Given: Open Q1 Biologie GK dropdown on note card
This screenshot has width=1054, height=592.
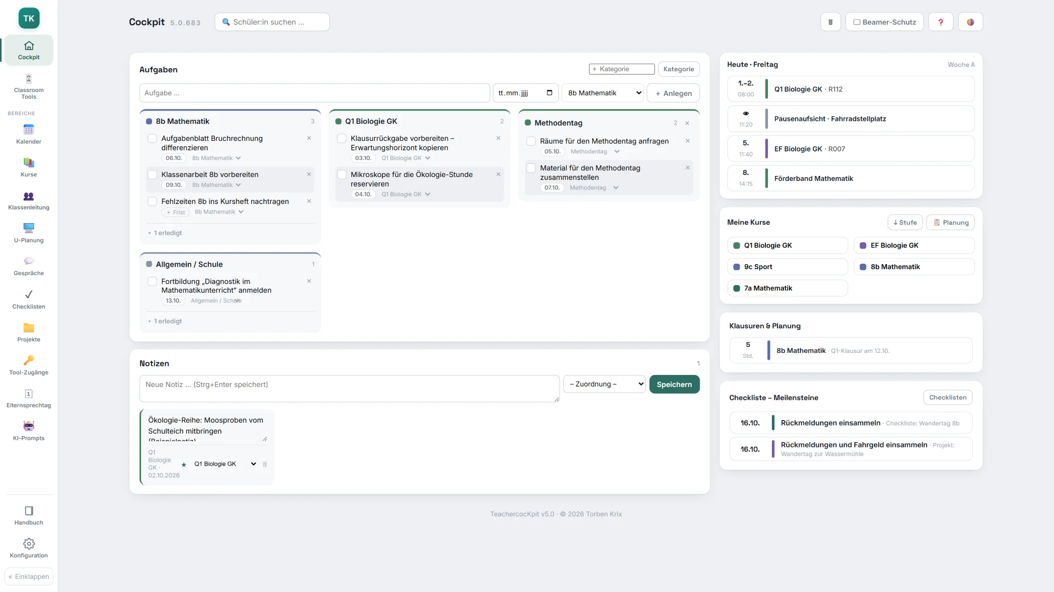Looking at the screenshot, I should click(225, 464).
